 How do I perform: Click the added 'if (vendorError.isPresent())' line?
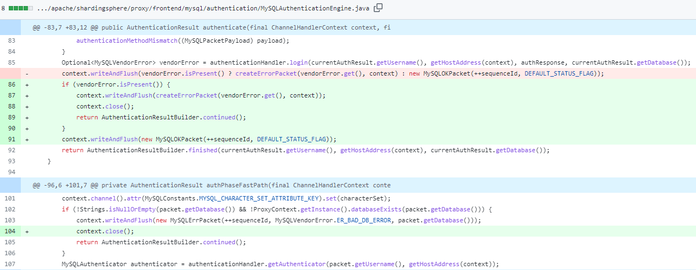coord(116,84)
